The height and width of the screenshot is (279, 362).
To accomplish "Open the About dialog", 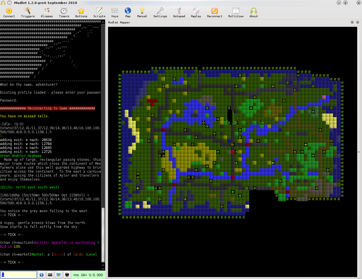I will 254,13.
